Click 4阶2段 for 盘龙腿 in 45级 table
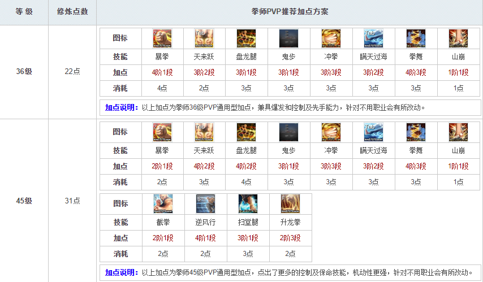Screen dimensions: 483x282 coord(247,167)
